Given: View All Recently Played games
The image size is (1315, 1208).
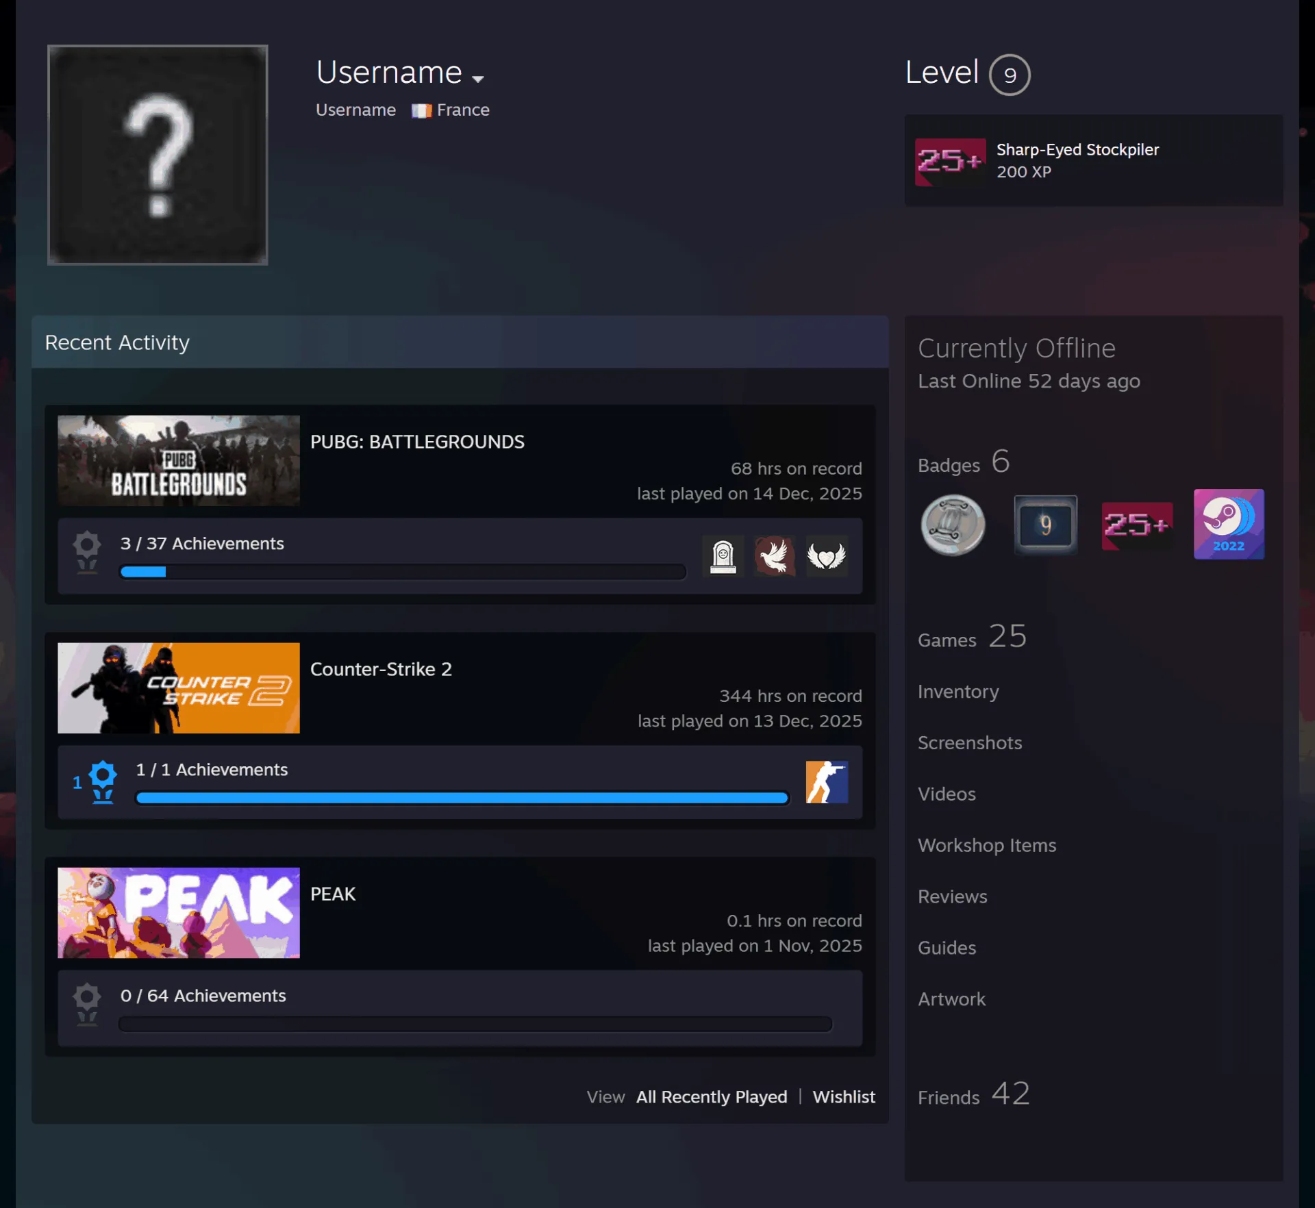Looking at the screenshot, I should click(x=712, y=1097).
